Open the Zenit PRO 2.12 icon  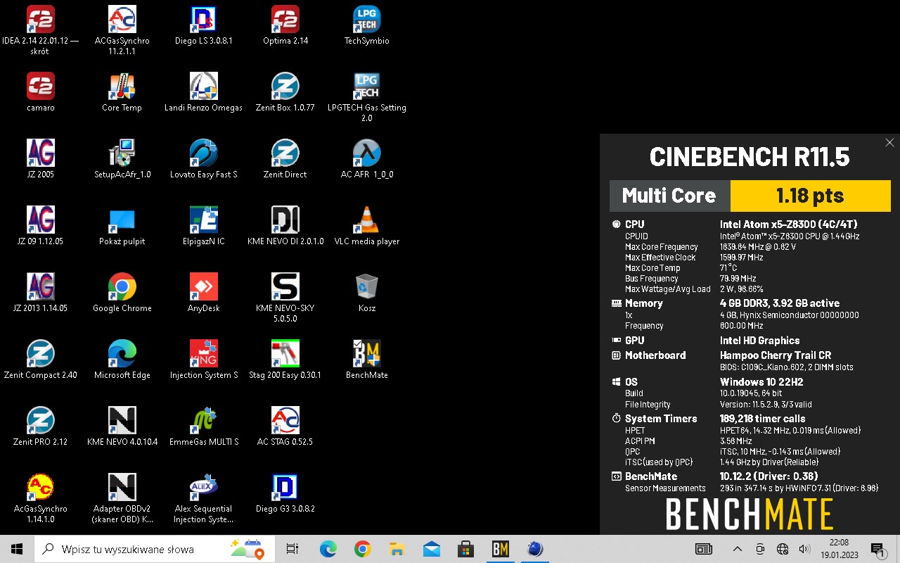coord(40,421)
